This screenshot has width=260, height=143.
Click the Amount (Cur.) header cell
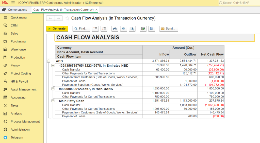click(183, 48)
